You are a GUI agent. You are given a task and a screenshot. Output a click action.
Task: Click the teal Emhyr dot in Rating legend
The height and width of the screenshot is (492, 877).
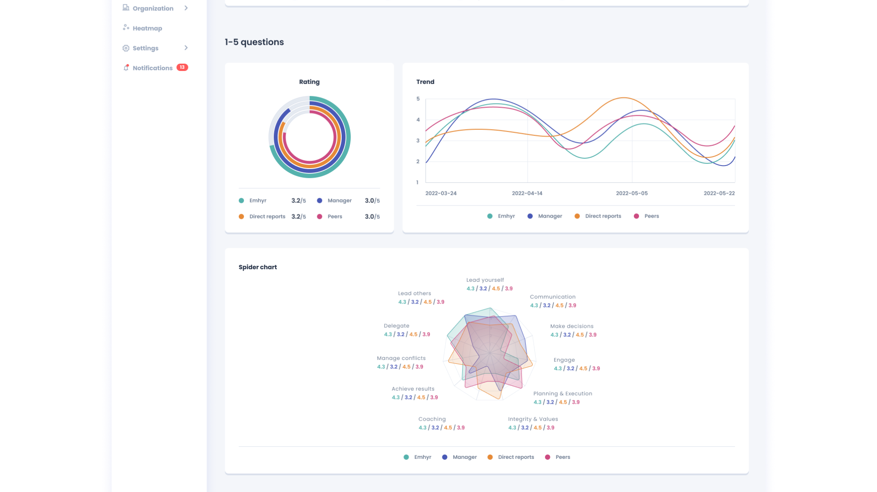241,201
